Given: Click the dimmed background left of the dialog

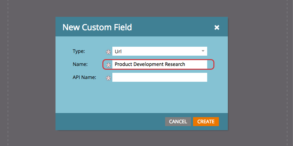Looking at the screenshot, I should [31, 73].
